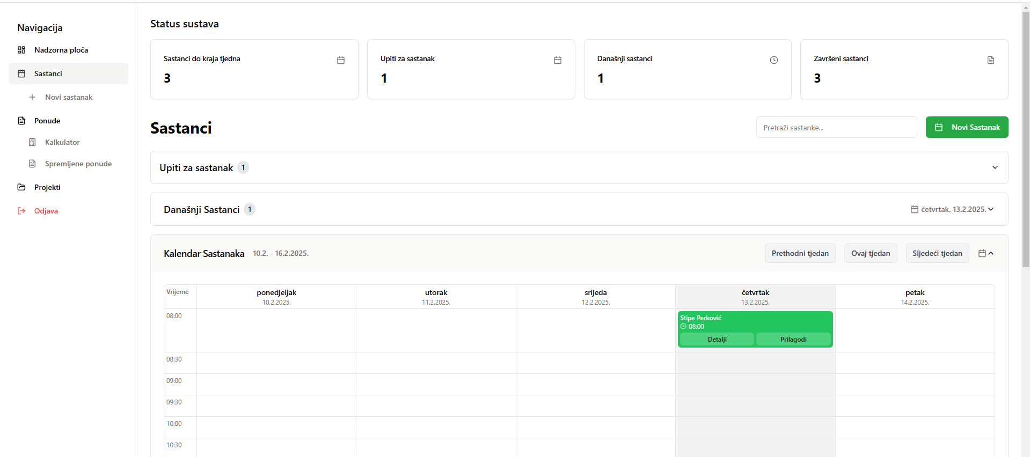Focus the Pretraži sastanke search field
This screenshot has width=1030, height=457.
(836, 127)
